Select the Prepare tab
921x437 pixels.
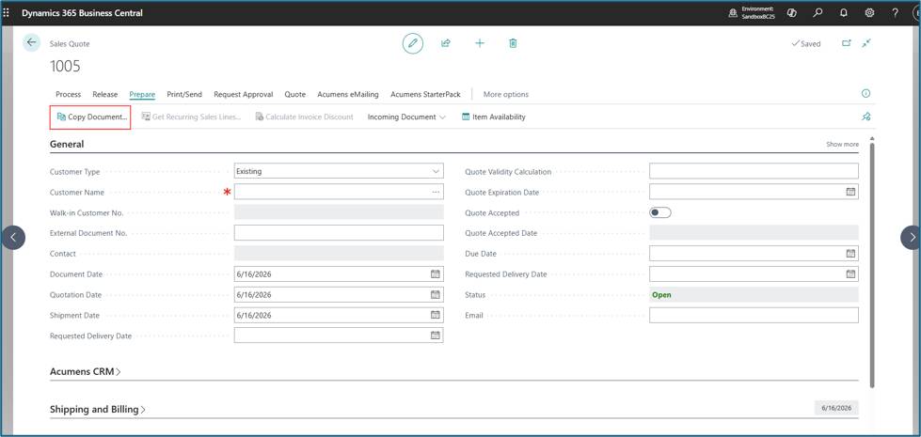142,94
